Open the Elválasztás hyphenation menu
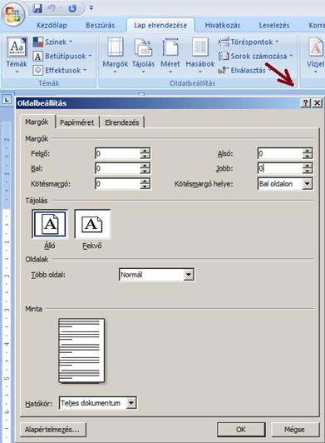 244,70
